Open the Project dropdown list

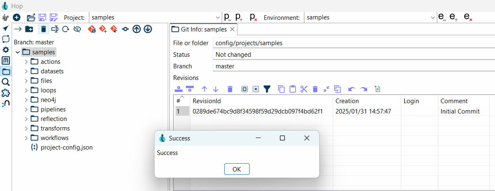click(x=218, y=17)
